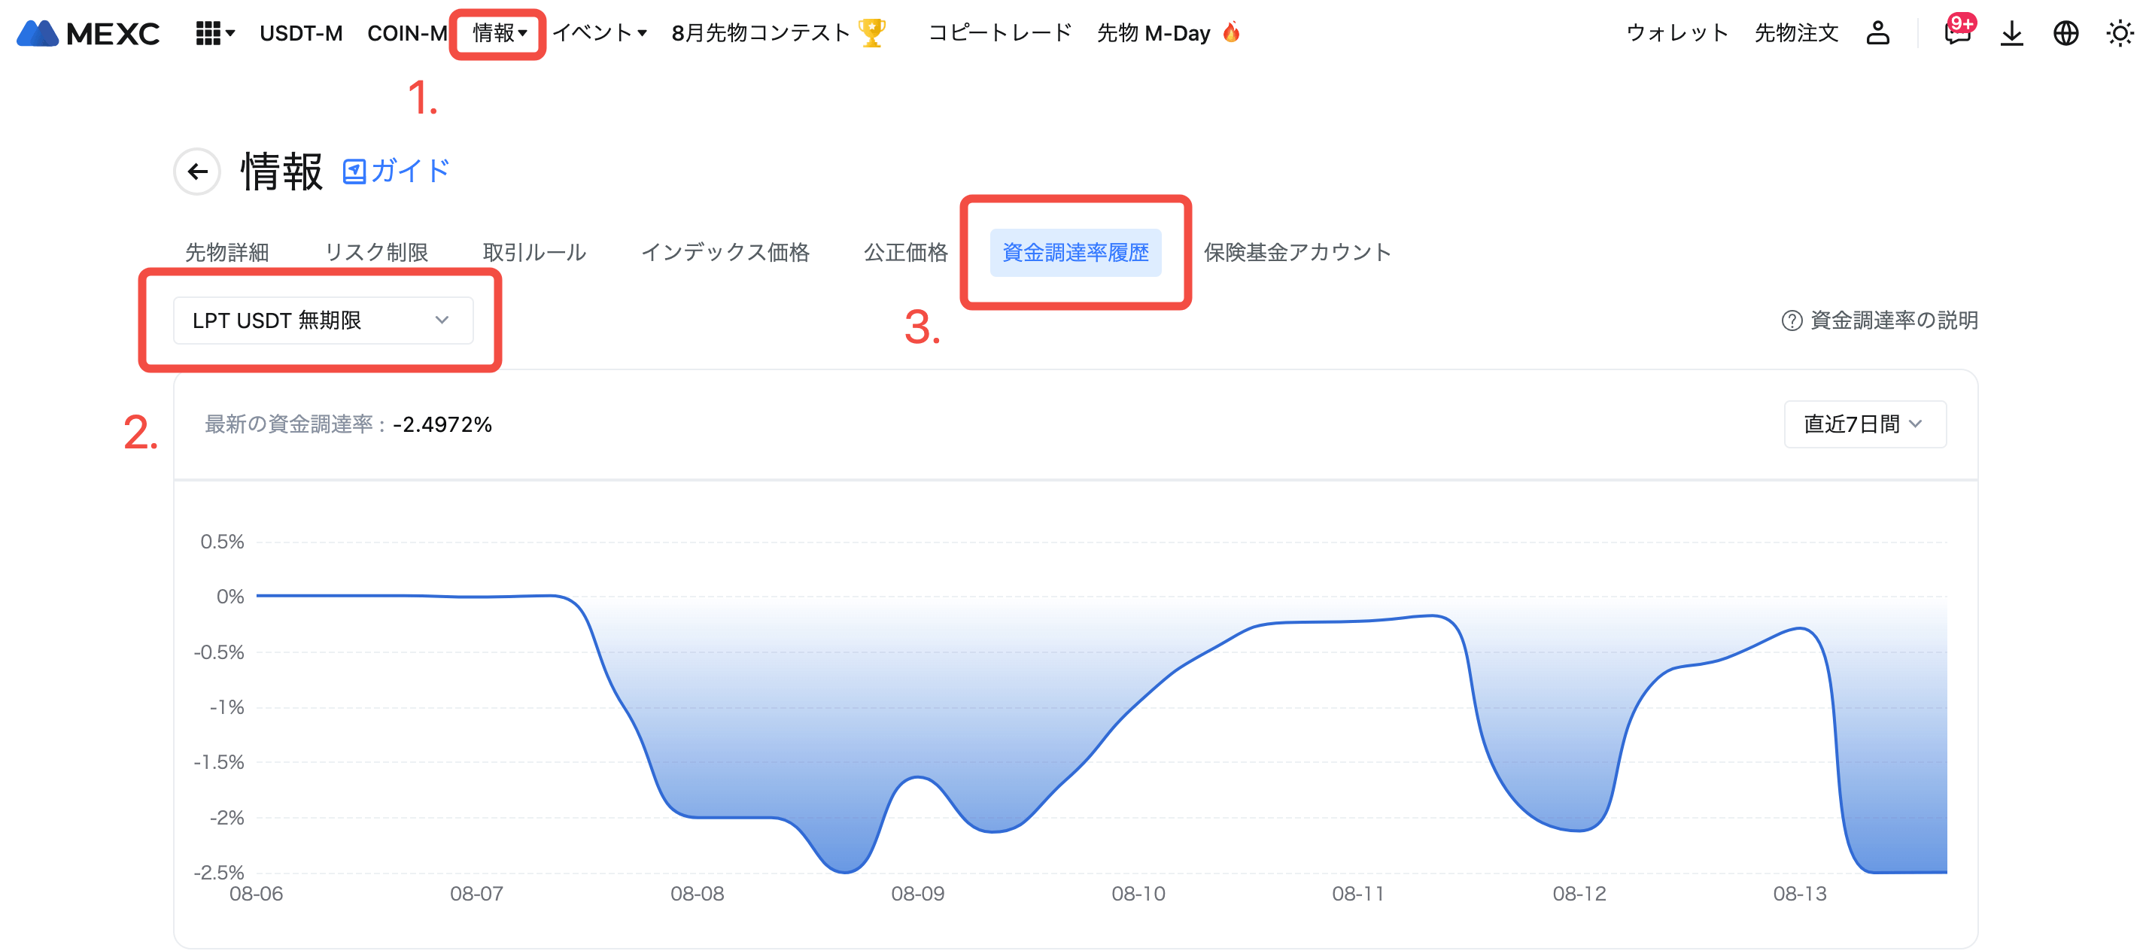Expand the LPT USDT 無期限 contract dropdown
This screenshot has height=951, width=2143.
click(323, 321)
